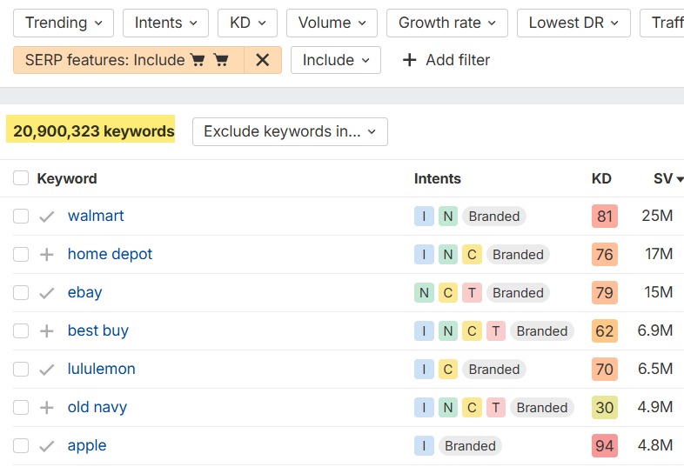The height and width of the screenshot is (467, 684).
Task: Open the Growth rate filter menu
Action: [446, 23]
